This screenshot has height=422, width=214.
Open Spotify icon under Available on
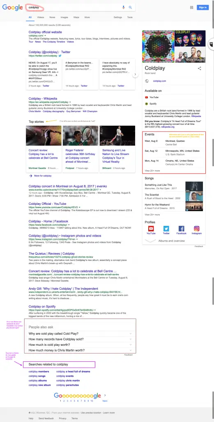coord(147,103)
